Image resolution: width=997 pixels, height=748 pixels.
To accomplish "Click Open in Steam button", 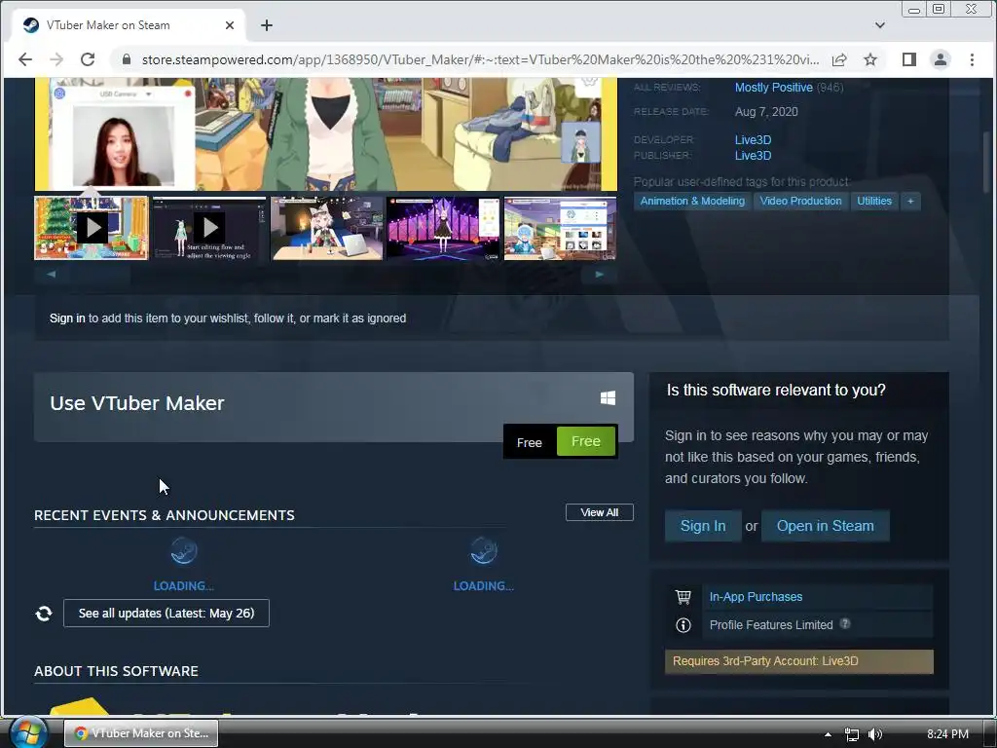I will coord(825,526).
